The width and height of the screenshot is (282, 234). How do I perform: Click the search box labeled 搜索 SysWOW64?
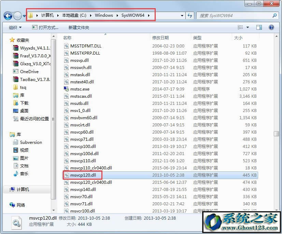point(225,15)
